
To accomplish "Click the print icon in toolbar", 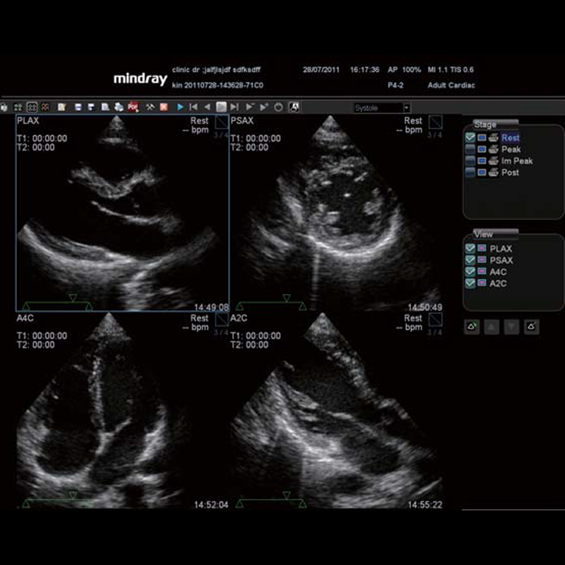I will pos(119,108).
